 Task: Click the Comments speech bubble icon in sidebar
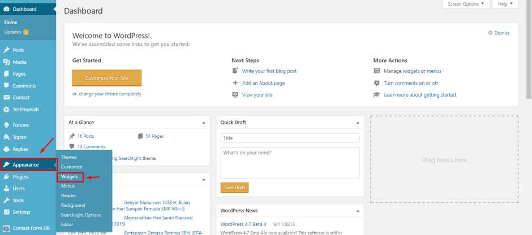[x=6, y=86]
